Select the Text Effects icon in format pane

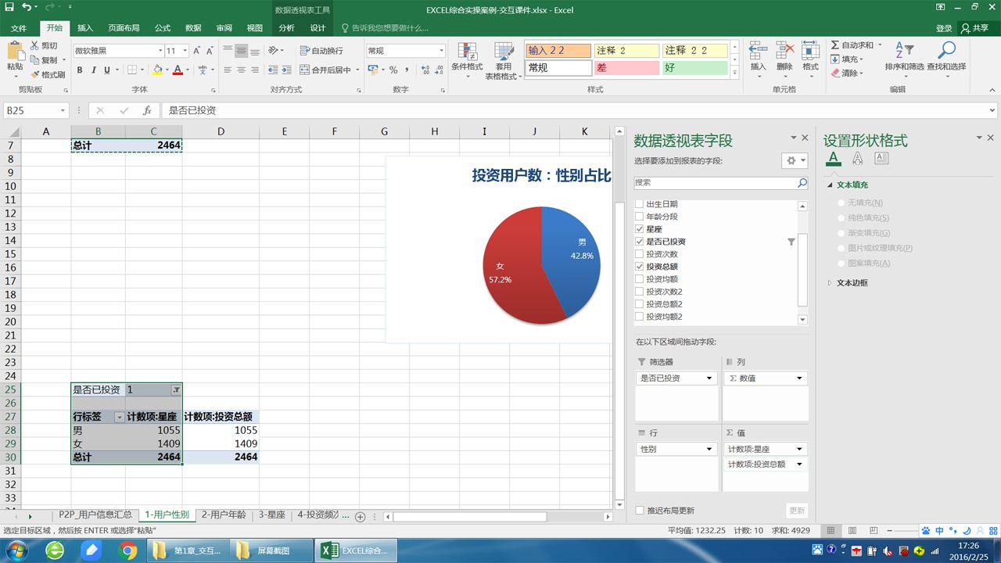coord(857,158)
